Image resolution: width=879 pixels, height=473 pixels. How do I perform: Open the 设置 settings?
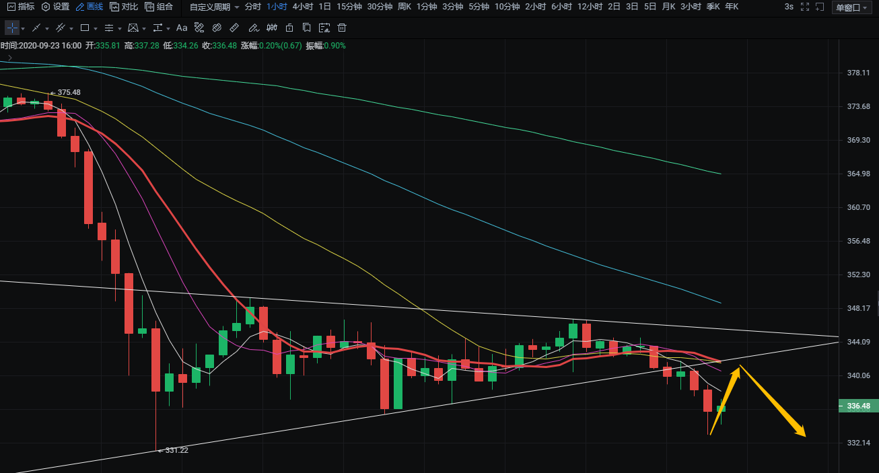coord(55,7)
